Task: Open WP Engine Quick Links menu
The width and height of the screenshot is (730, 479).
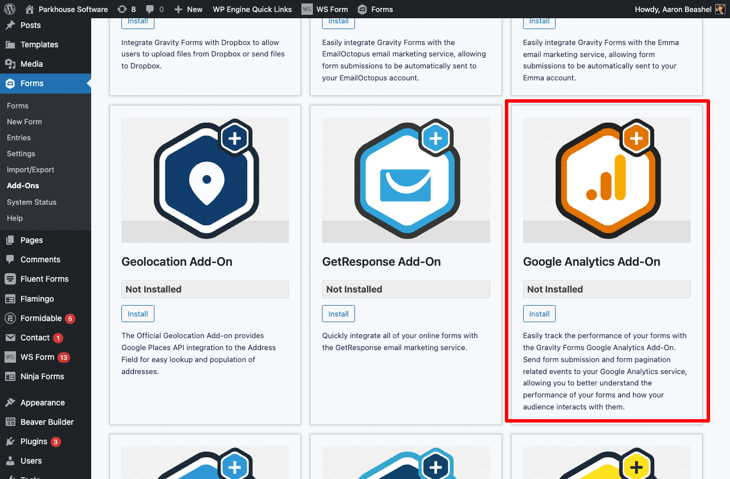Action: point(252,9)
